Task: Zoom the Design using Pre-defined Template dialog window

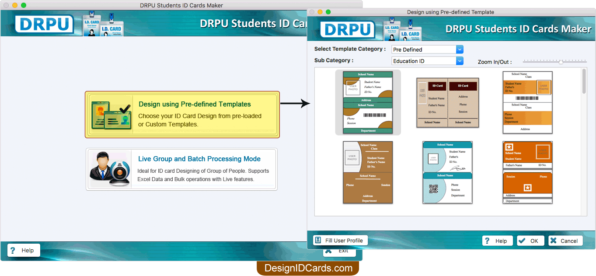Action: coord(328,12)
